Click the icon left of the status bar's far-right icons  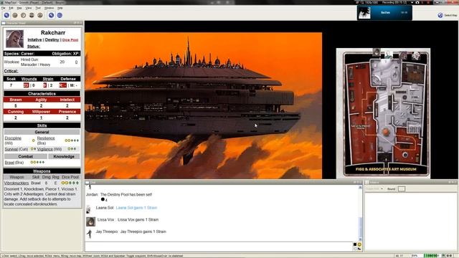pyautogui.click(x=443, y=256)
